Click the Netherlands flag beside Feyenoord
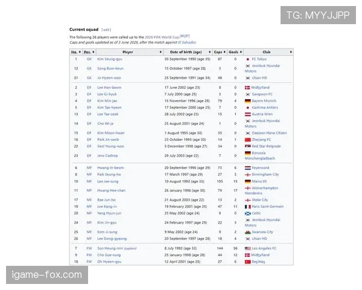Screen dimensions: 362x290 (247, 168)
